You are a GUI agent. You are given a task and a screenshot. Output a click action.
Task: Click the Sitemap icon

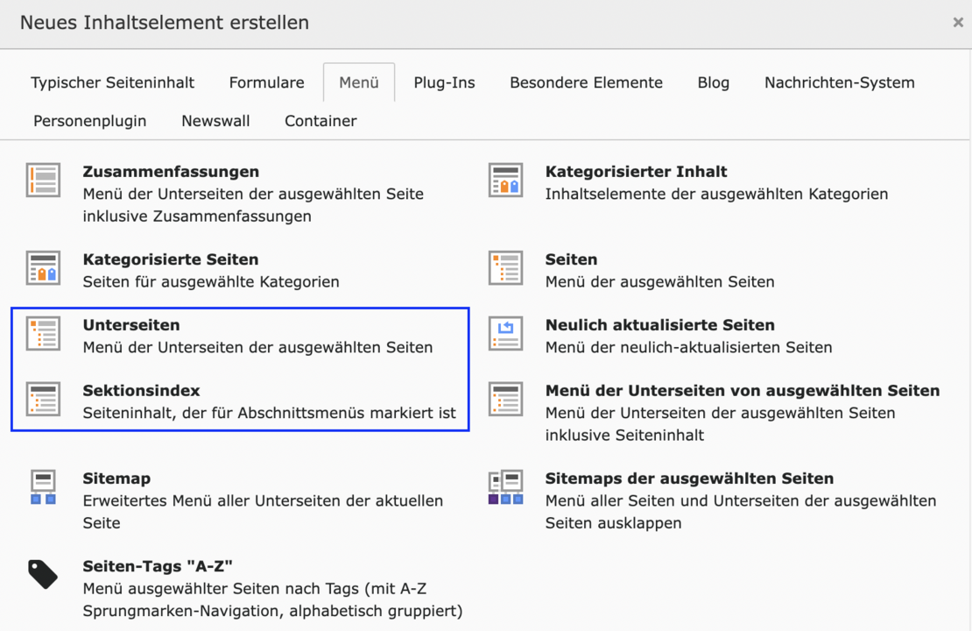[43, 487]
